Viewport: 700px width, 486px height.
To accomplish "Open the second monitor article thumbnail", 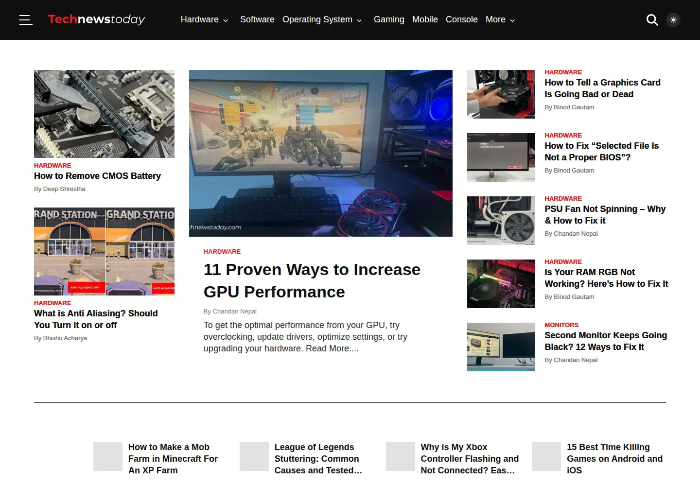I will pos(501,347).
